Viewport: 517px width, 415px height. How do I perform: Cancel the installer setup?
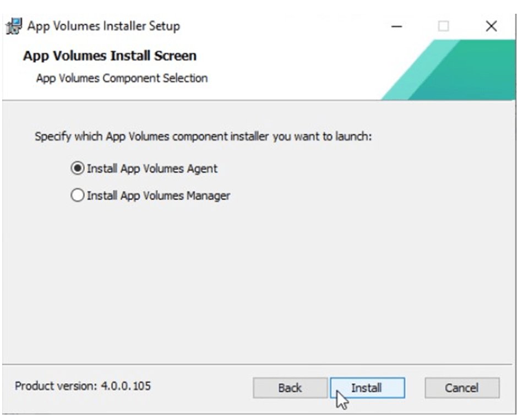[x=462, y=388]
